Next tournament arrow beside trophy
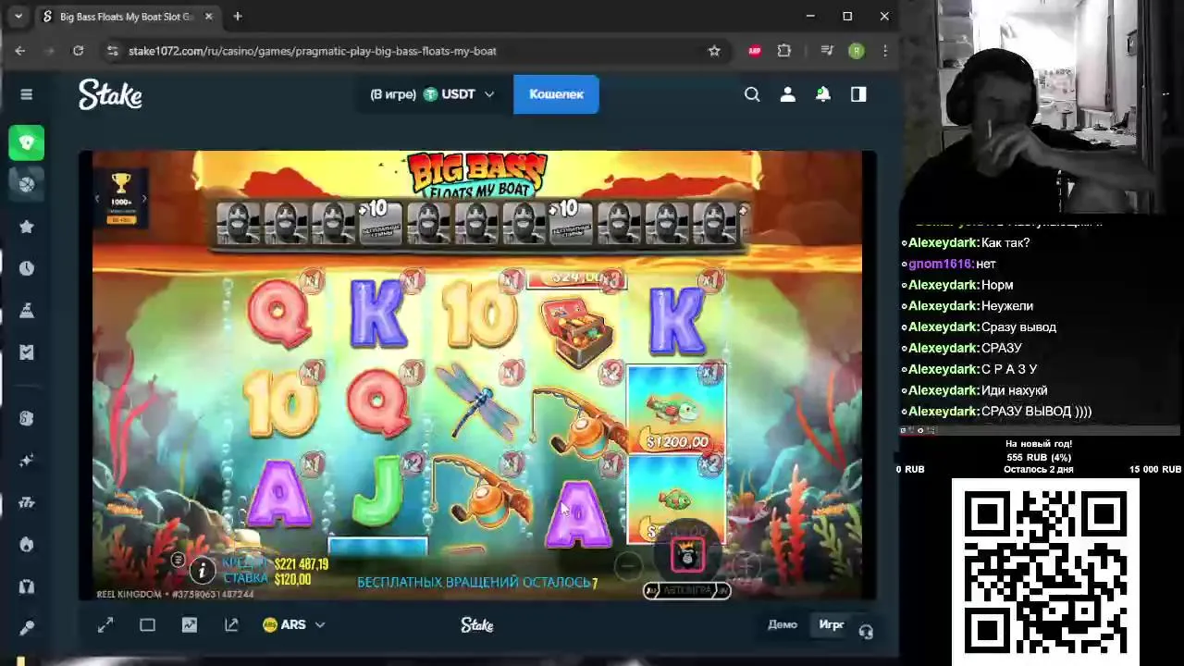The height and width of the screenshot is (666, 1184). (x=145, y=198)
